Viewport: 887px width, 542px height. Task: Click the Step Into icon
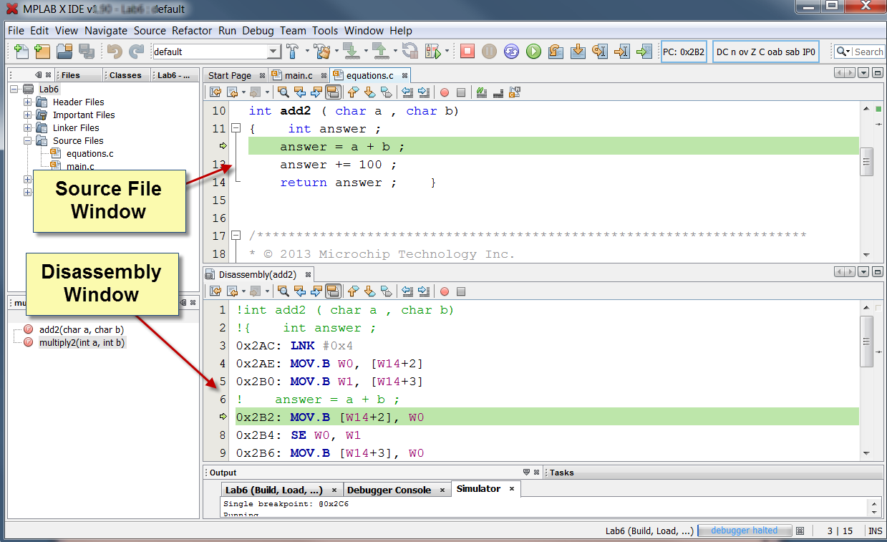578,52
